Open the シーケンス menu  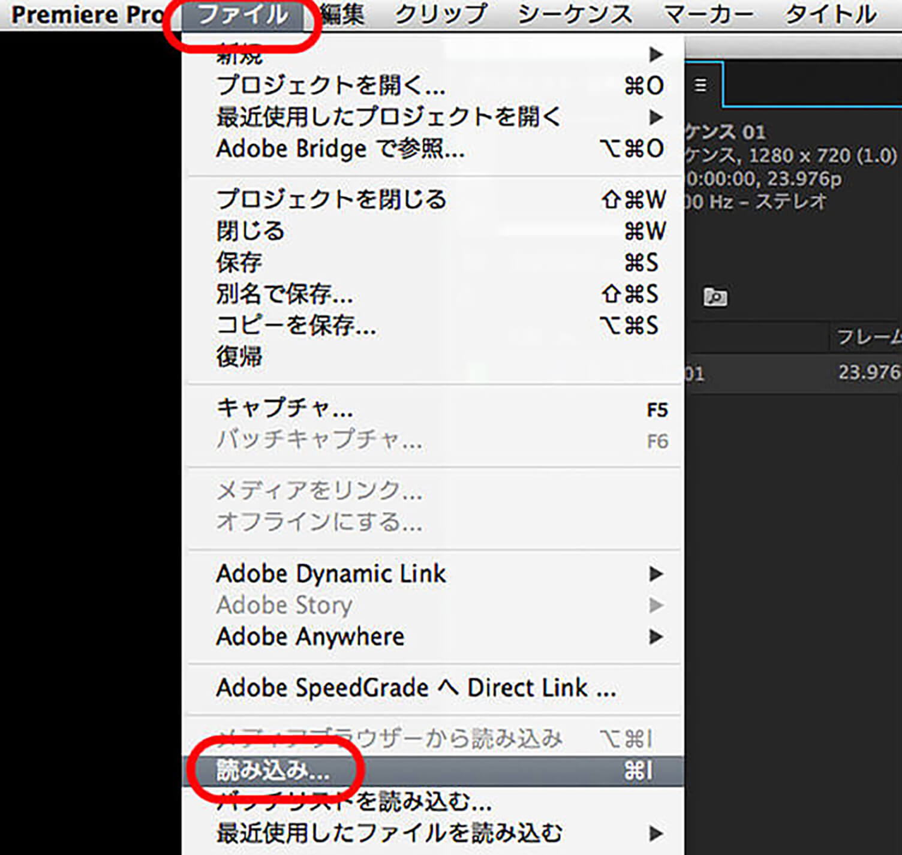575,15
